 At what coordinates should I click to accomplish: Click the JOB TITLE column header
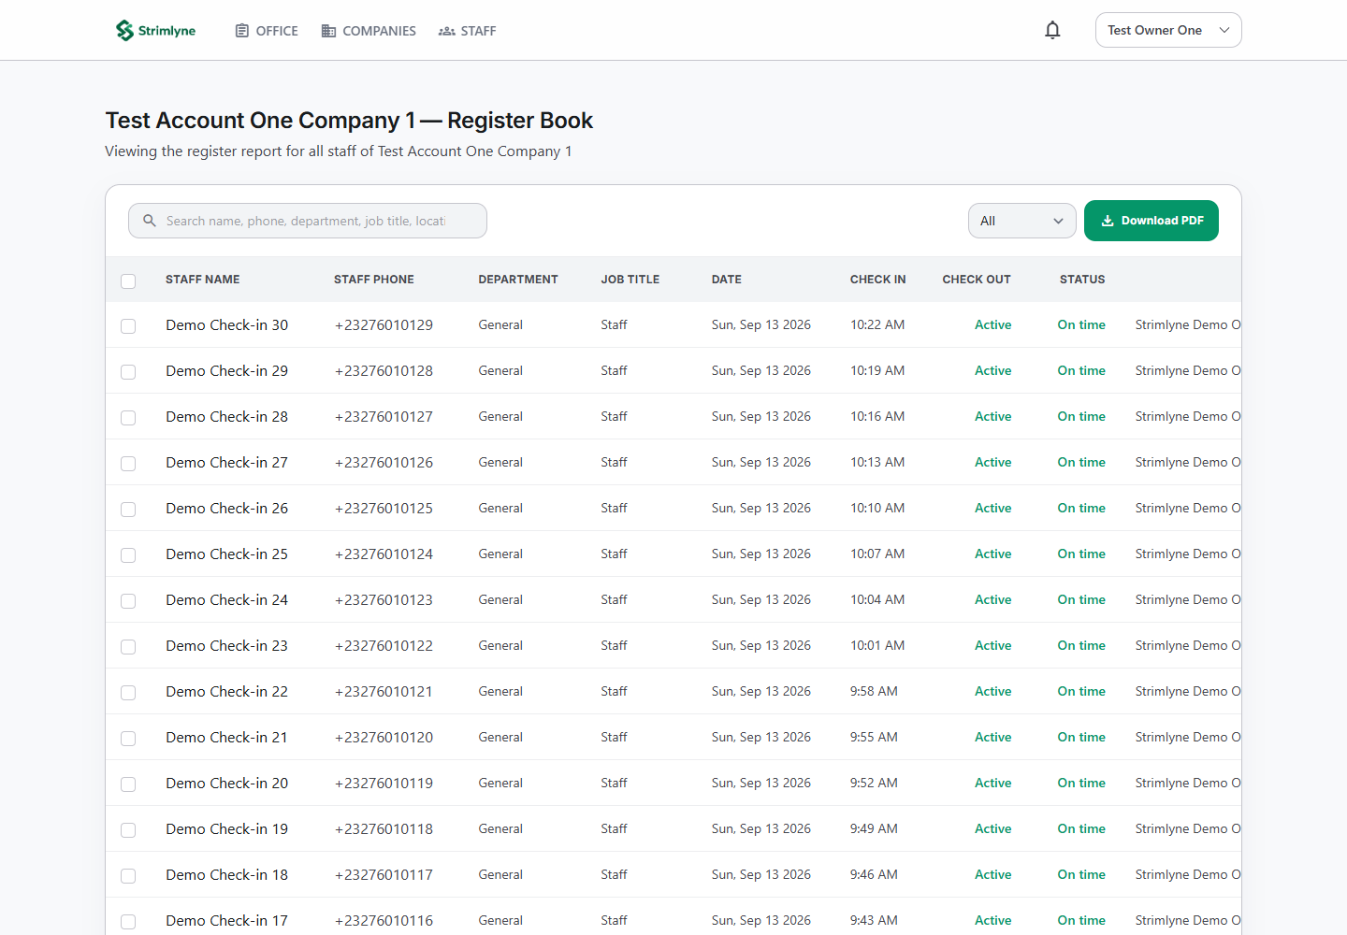(630, 280)
